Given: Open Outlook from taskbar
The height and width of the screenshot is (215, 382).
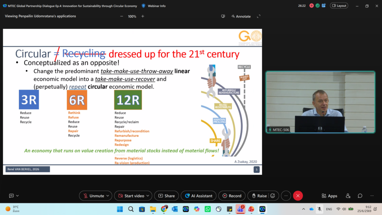Looking at the screenshot, I should pyautogui.click(x=175, y=209).
